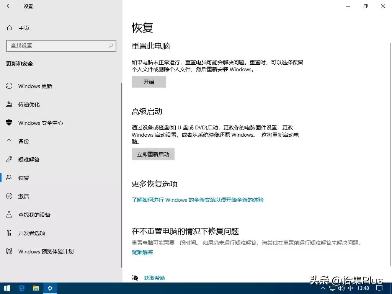Image resolution: width=392 pixels, height=294 pixels.
Task: Click the Windows 更新 sync icon
Action: pyautogui.click(x=9, y=86)
